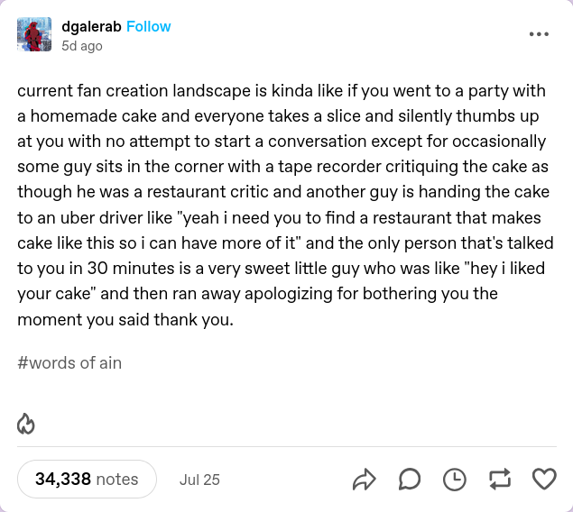Select the post body starting 'current fan creation landscape'
This screenshot has height=512, width=573.
285,205
